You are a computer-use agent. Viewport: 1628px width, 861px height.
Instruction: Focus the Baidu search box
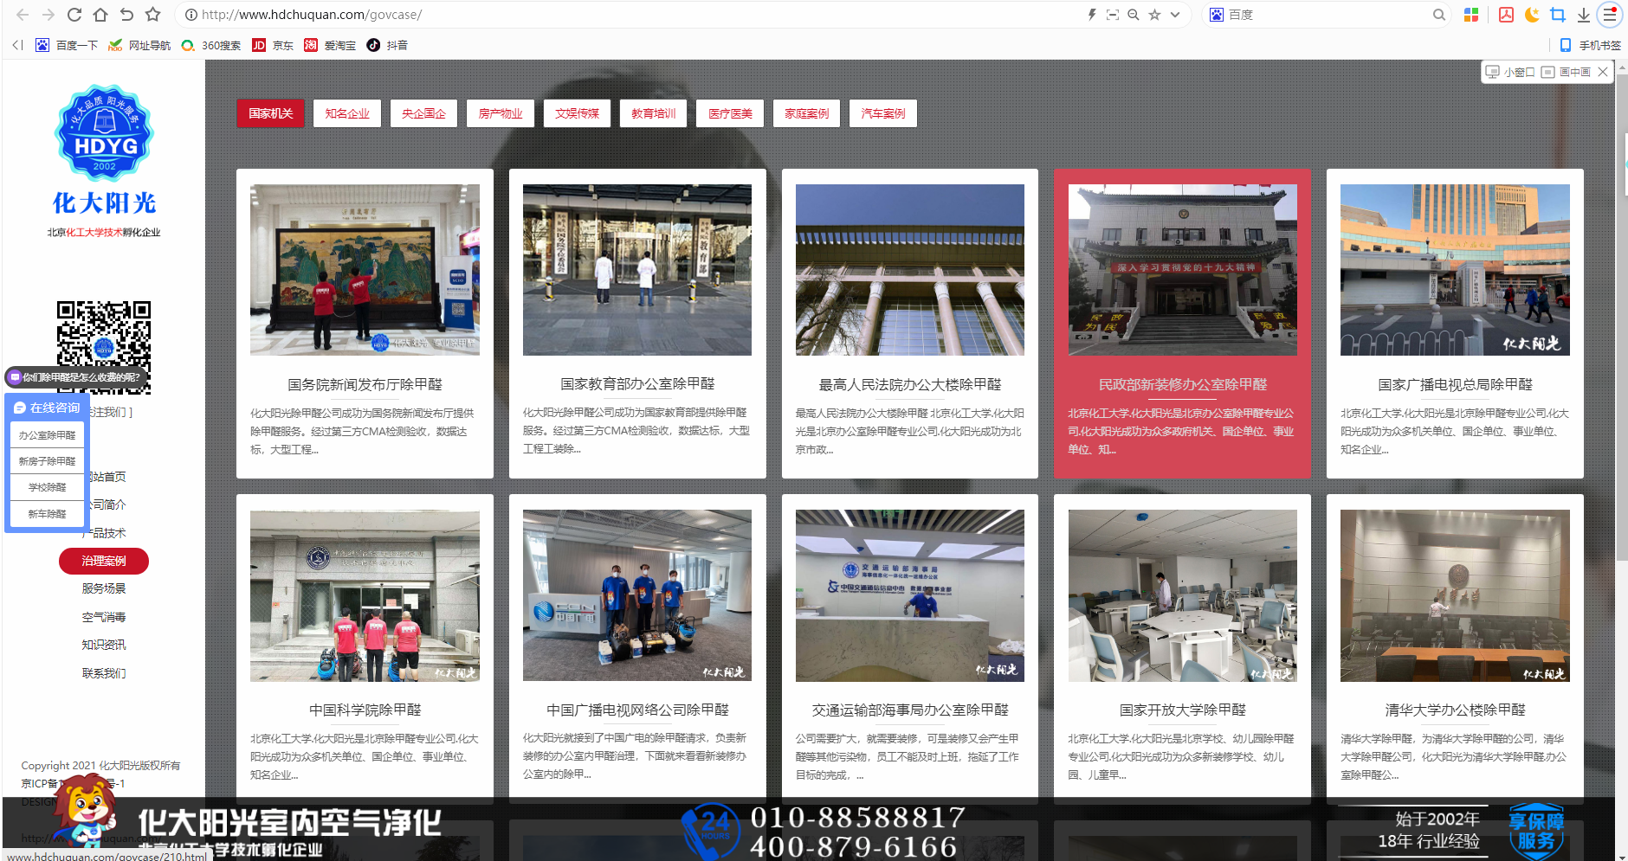tap(1325, 15)
